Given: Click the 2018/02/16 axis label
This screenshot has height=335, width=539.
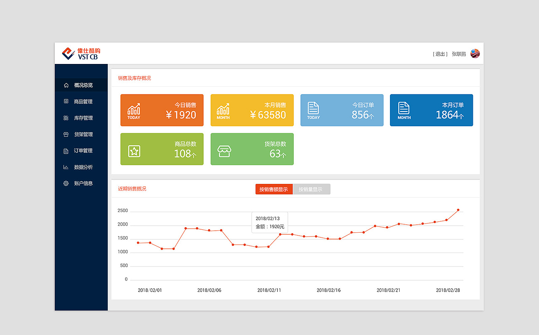Looking at the screenshot, I should click(329, 290).
